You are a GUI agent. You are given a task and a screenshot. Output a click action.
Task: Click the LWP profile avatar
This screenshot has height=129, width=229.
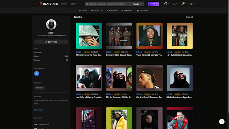[51, 24]
